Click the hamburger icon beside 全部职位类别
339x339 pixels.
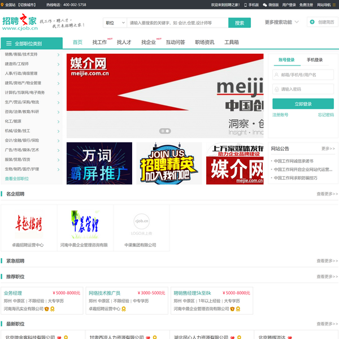10,43
